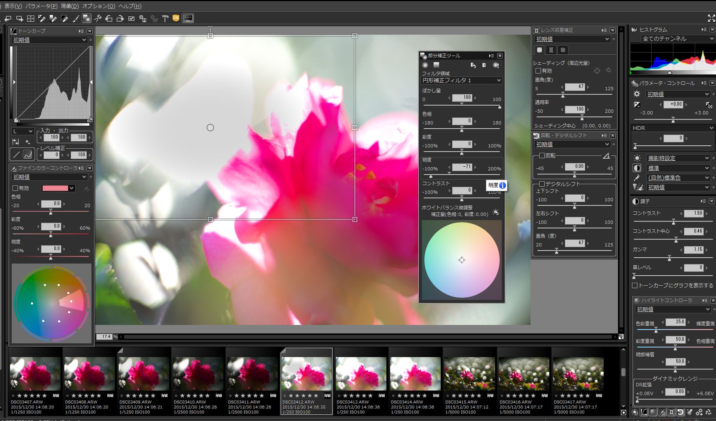Select thumbnail DSC03407.ARW
Viewport: 716px width, 421px height.
(36, 382)
